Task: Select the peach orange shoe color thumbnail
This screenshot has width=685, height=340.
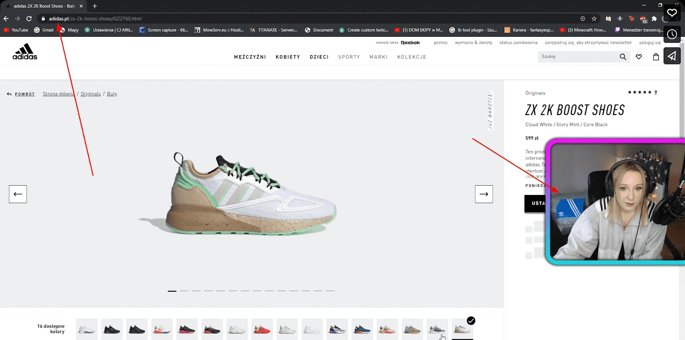Action: click(x=387, y=329)
